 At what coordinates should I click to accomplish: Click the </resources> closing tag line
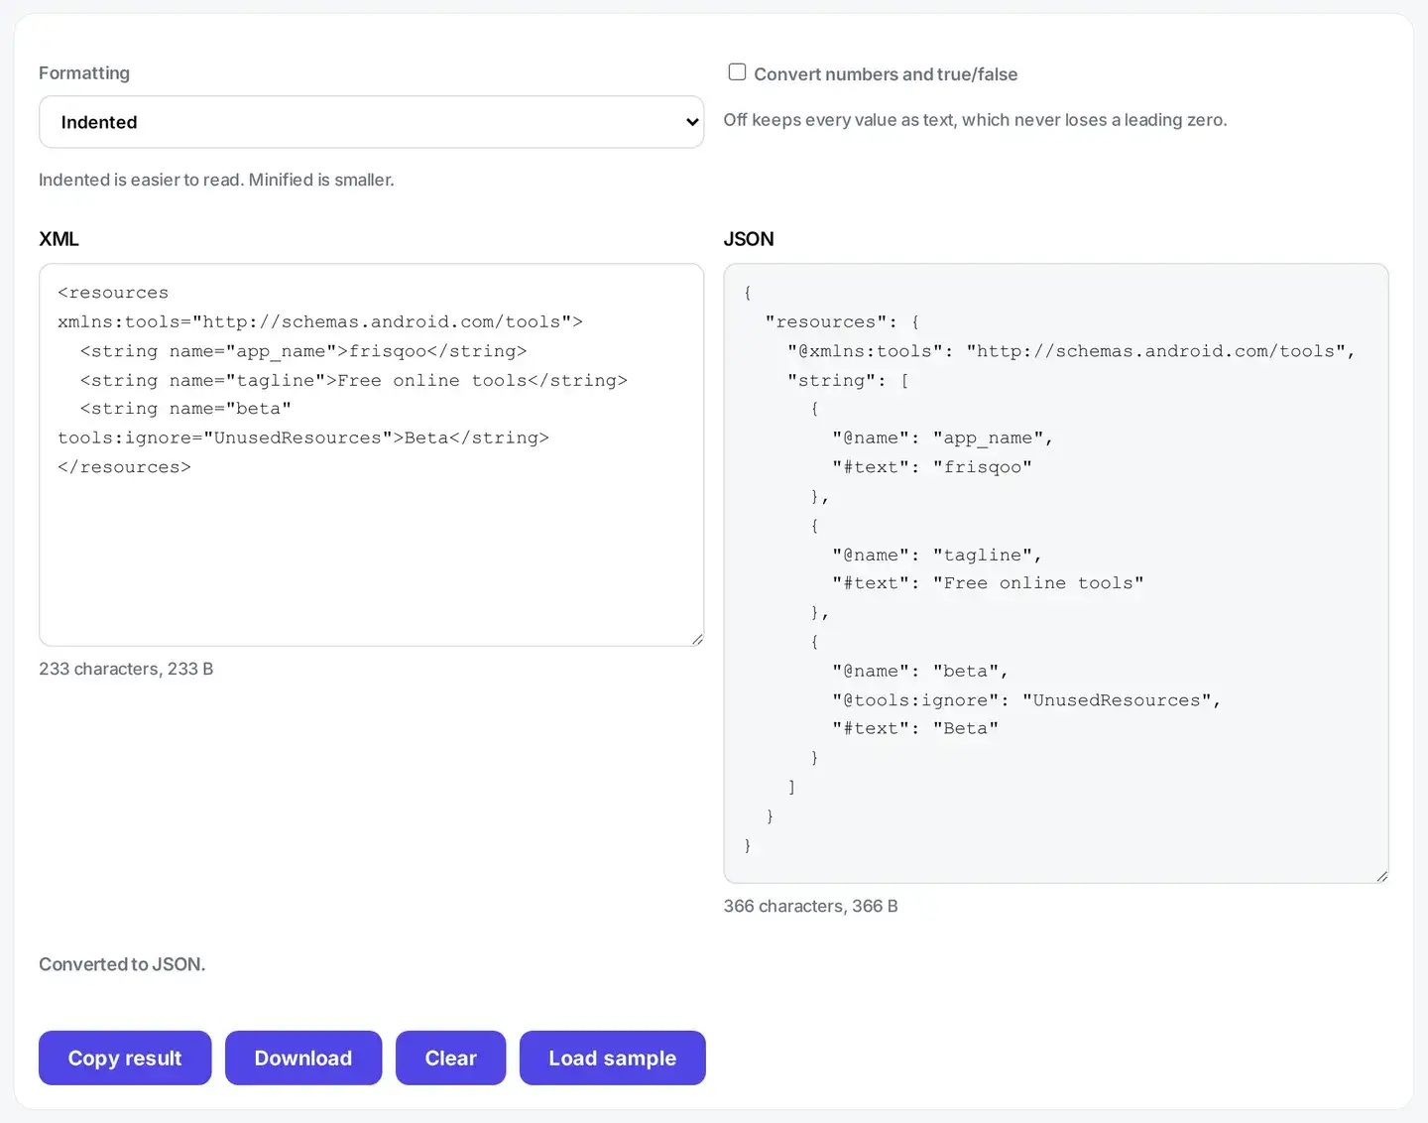click(124, 467)
